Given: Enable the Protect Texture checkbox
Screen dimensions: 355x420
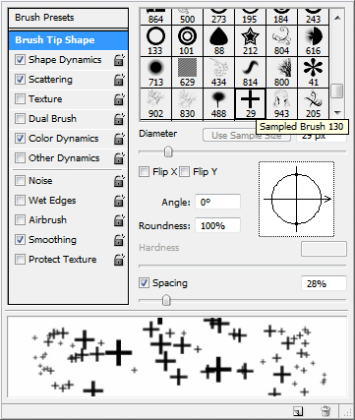Looking at the screenshot, I should click(20, 260).
